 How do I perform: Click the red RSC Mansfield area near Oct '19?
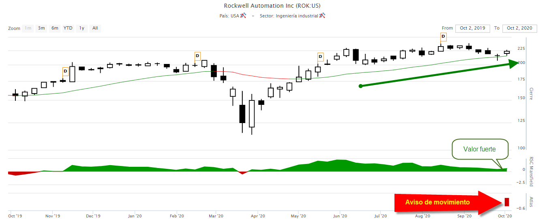coord(16,173)
